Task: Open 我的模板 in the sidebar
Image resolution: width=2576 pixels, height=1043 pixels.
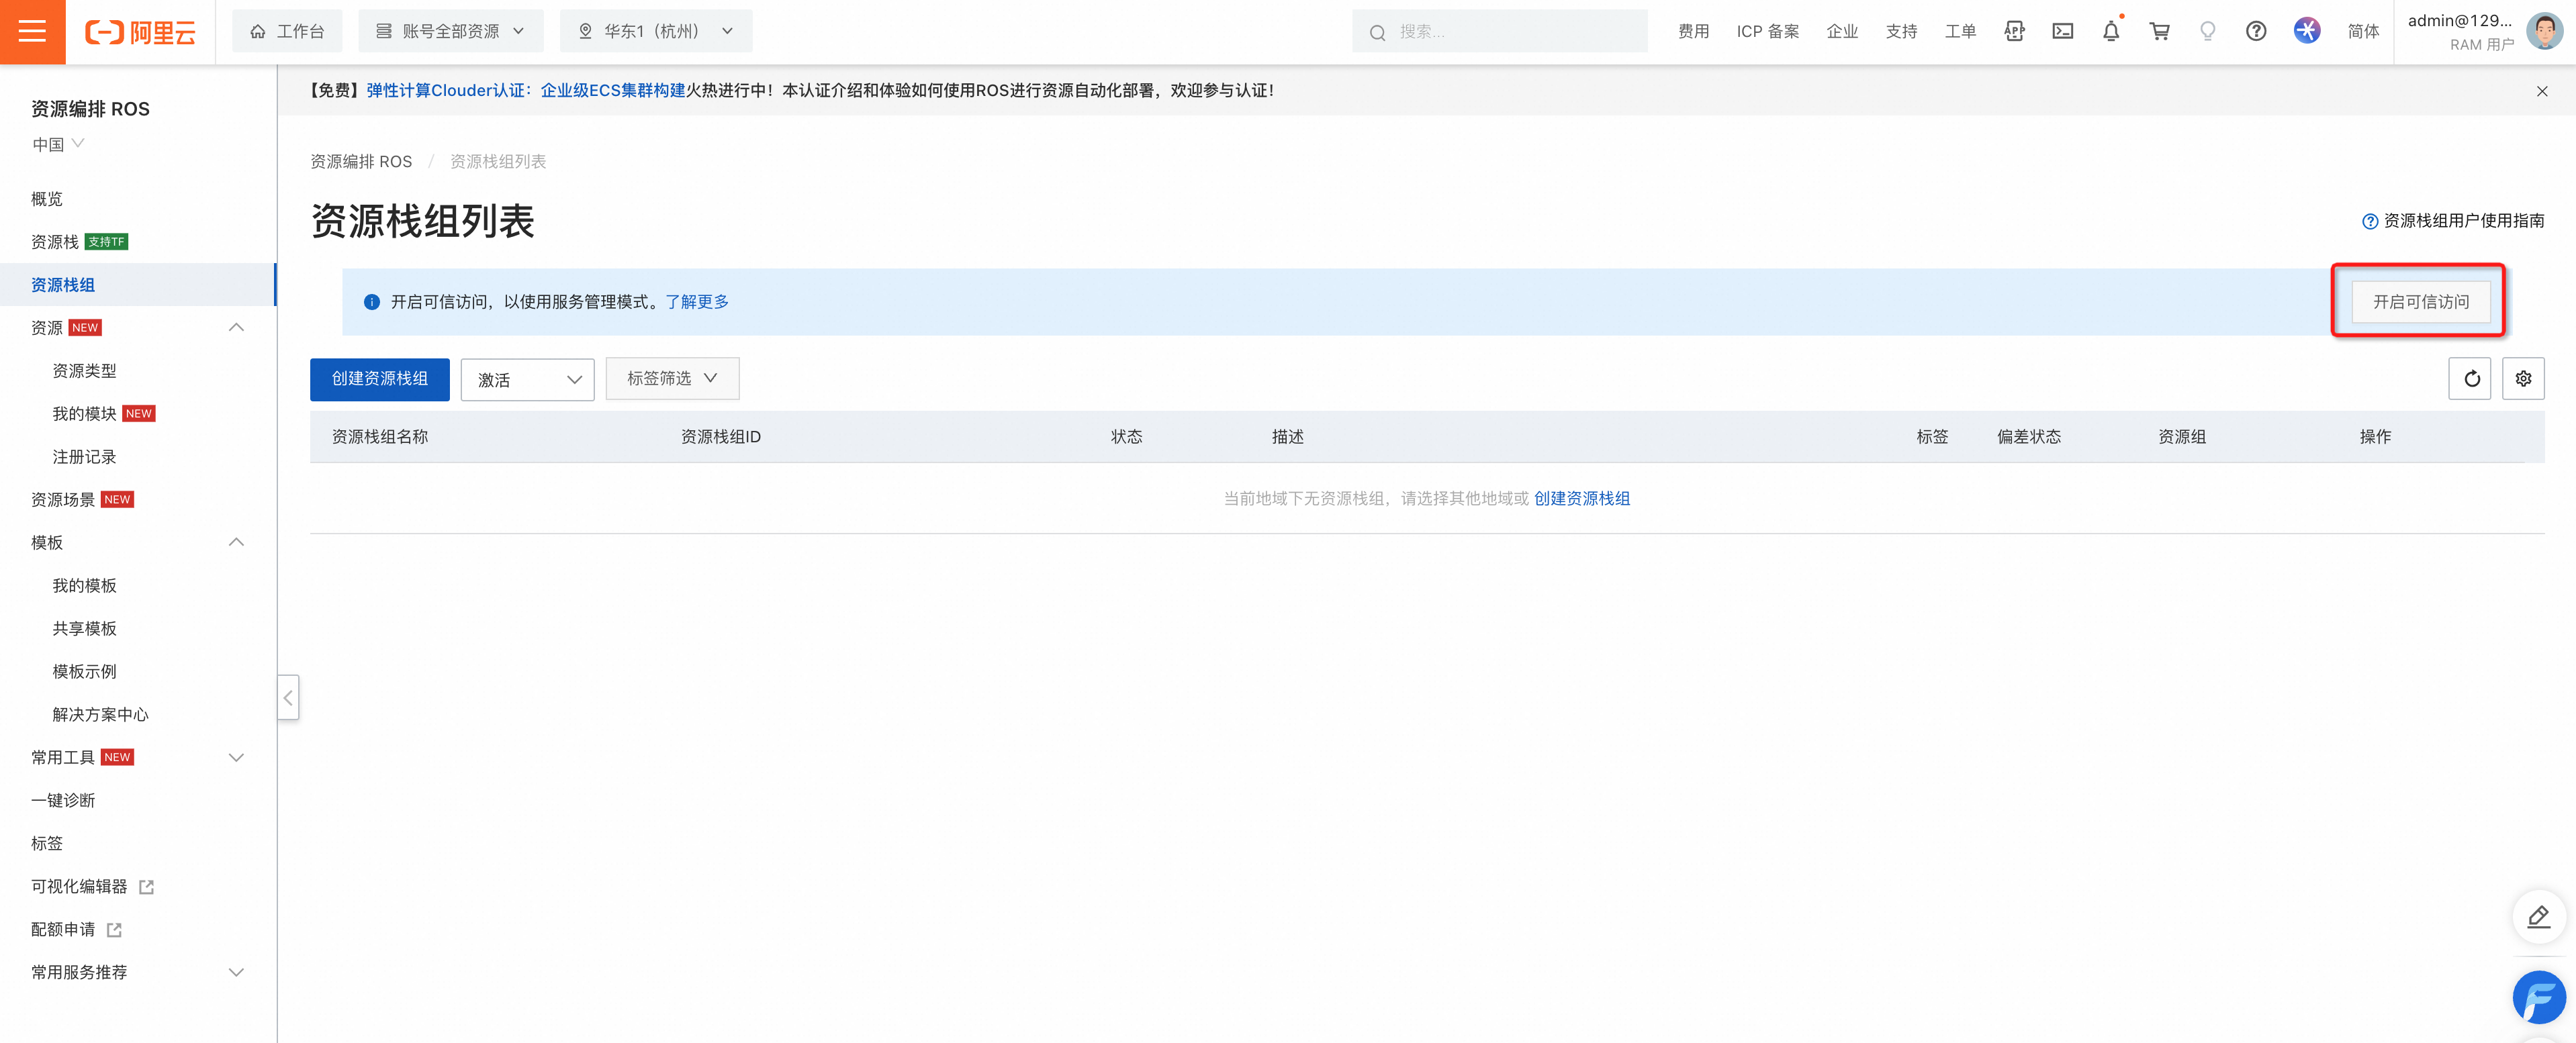Action: [84, 585]
